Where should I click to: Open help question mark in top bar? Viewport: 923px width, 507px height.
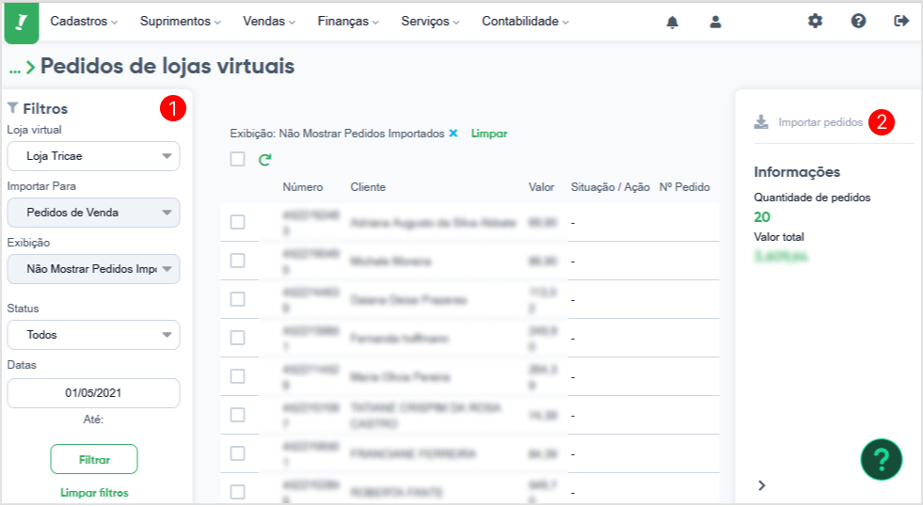pyautogui.click(x=858, y=22)
